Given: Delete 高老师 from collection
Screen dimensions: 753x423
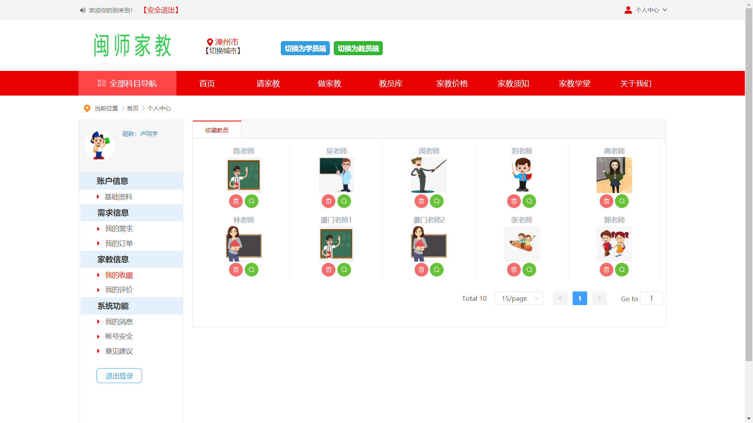Looking at the screenshot, I should pyautogui.click(x=606, y=201).
